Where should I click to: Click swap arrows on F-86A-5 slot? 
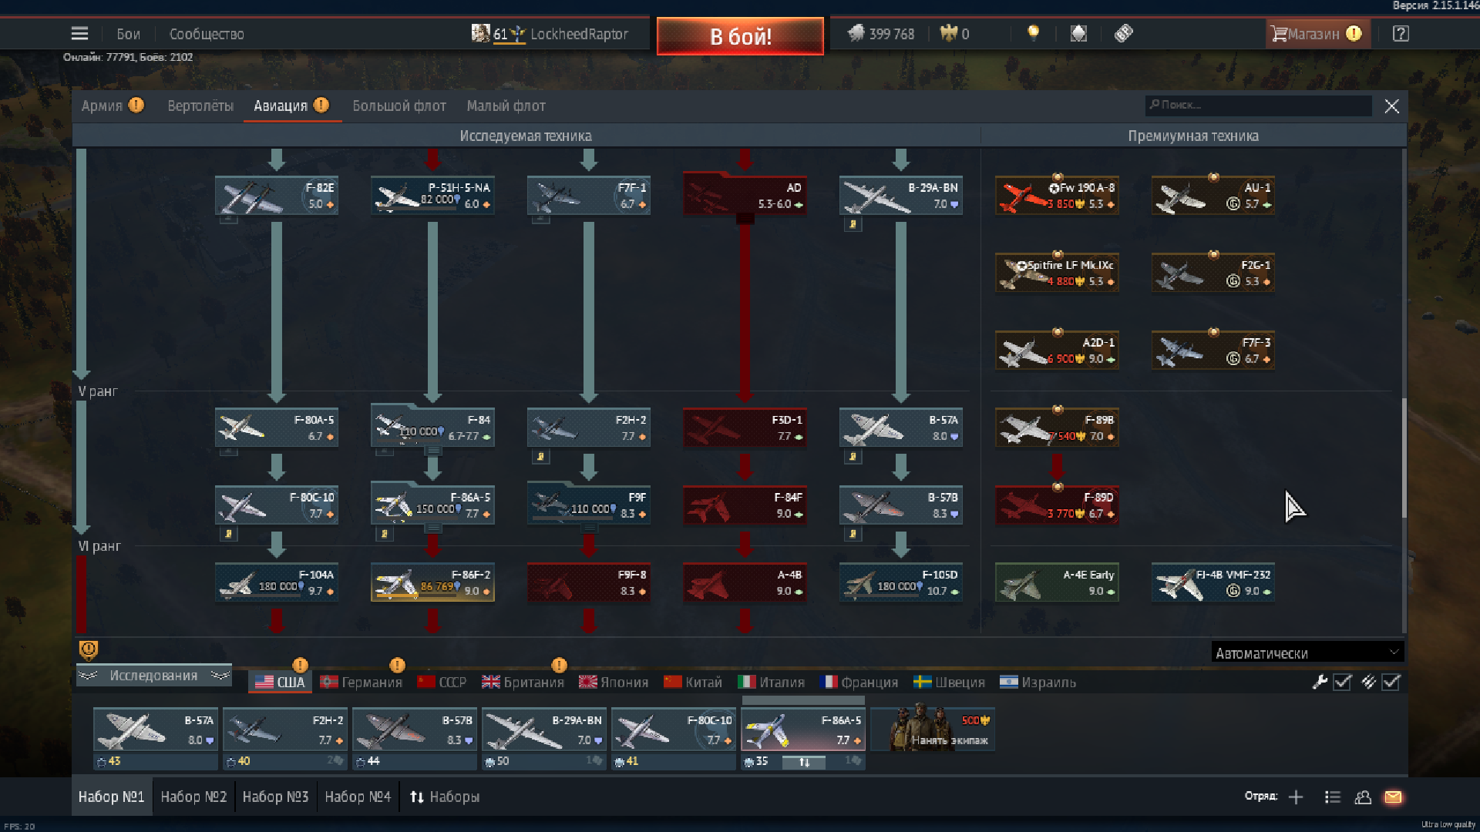point(803,762)
